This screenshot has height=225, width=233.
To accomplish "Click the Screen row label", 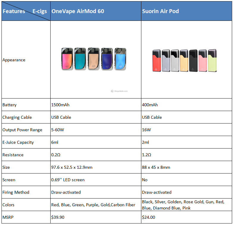I will click(9, 180).
